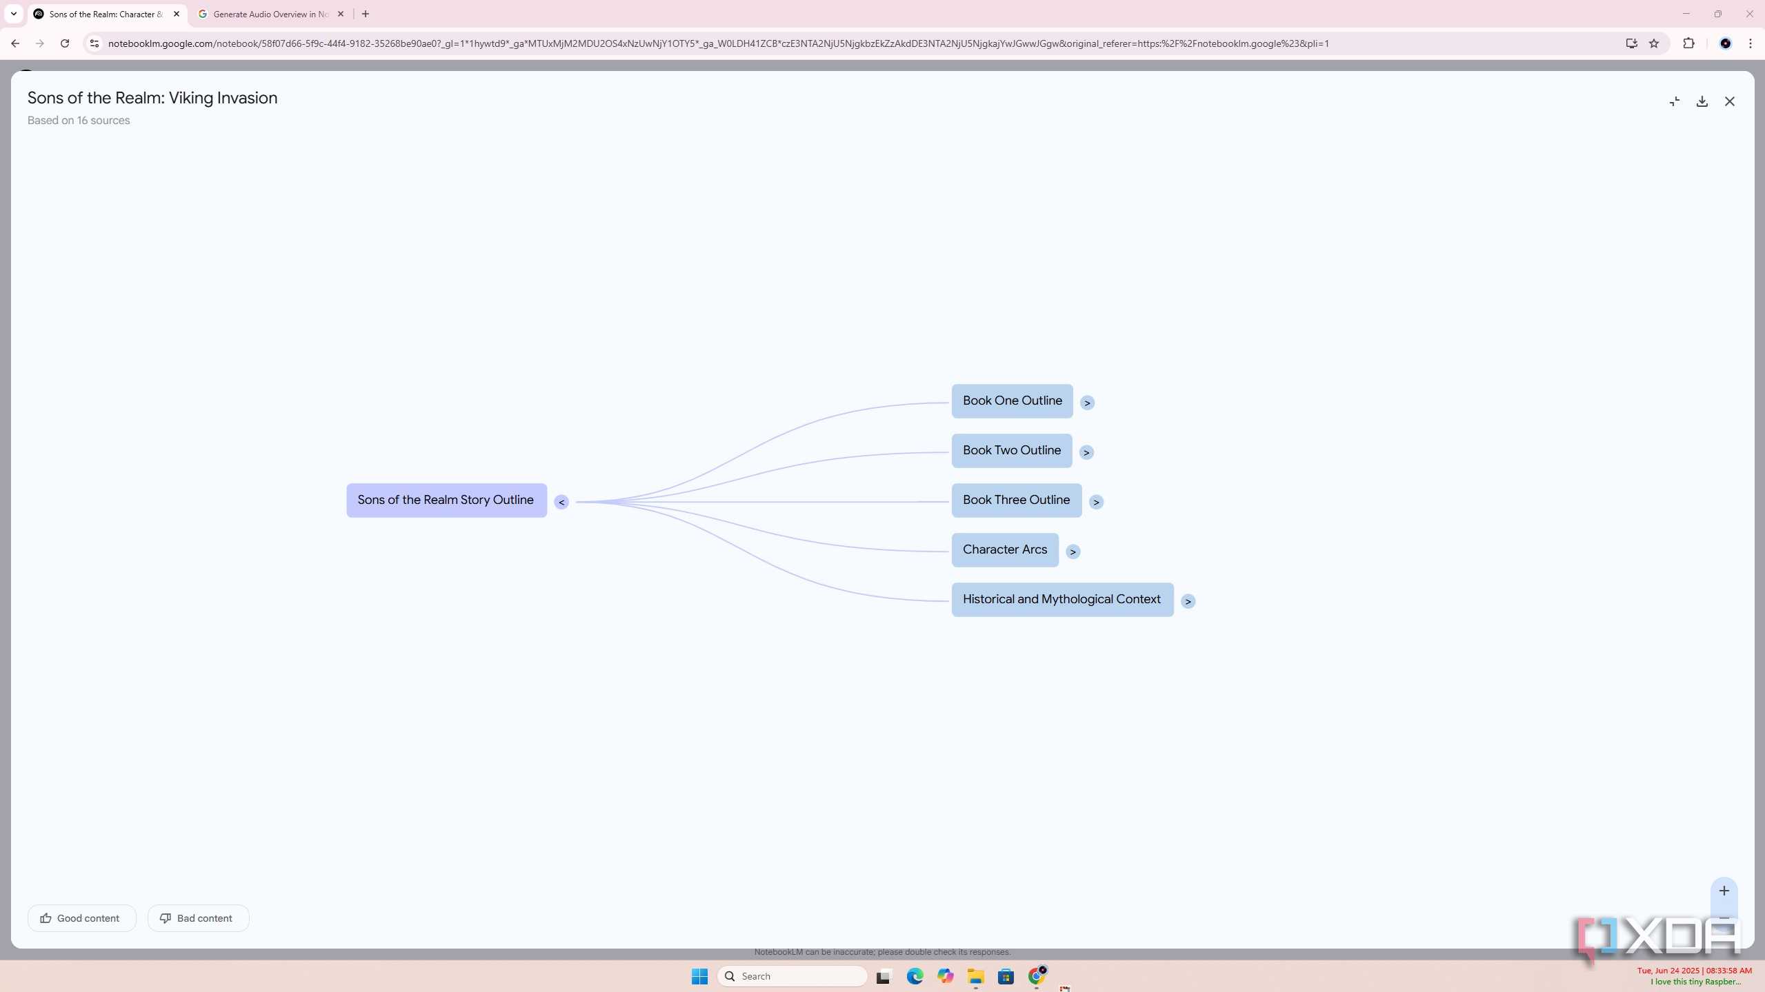Expand the Book Three Outline node
The image size is (1765, 992).
pyautogui.click(x=1096, y=502)
